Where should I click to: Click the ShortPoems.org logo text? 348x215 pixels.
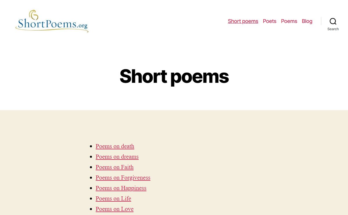click(52, 24)
